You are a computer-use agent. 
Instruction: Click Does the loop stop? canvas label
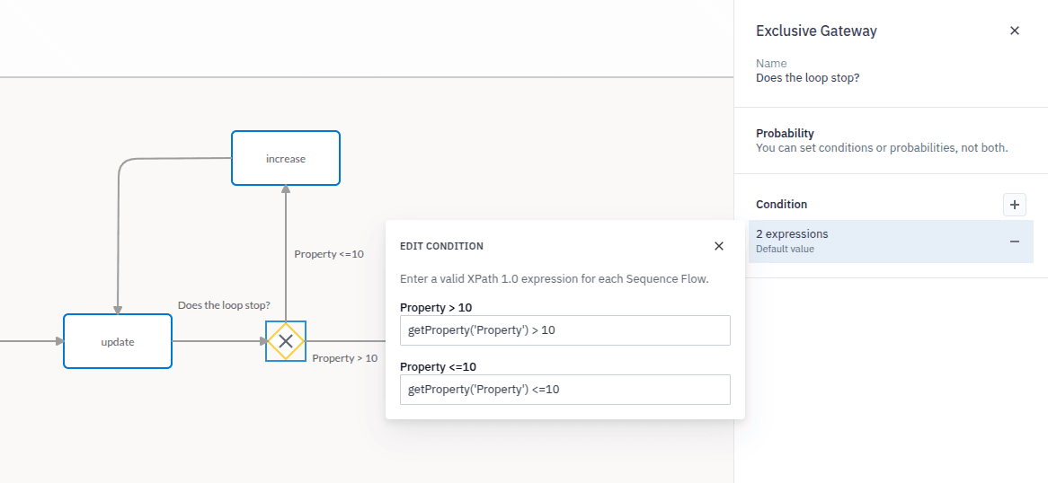click(x=224, y=305)
